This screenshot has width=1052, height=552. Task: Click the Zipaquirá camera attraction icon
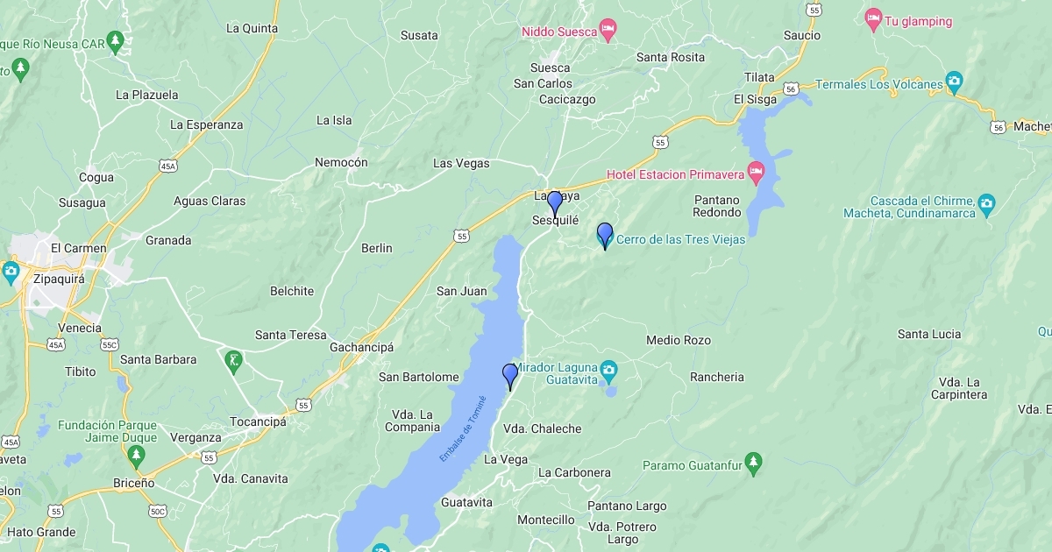tap(11, 271)
